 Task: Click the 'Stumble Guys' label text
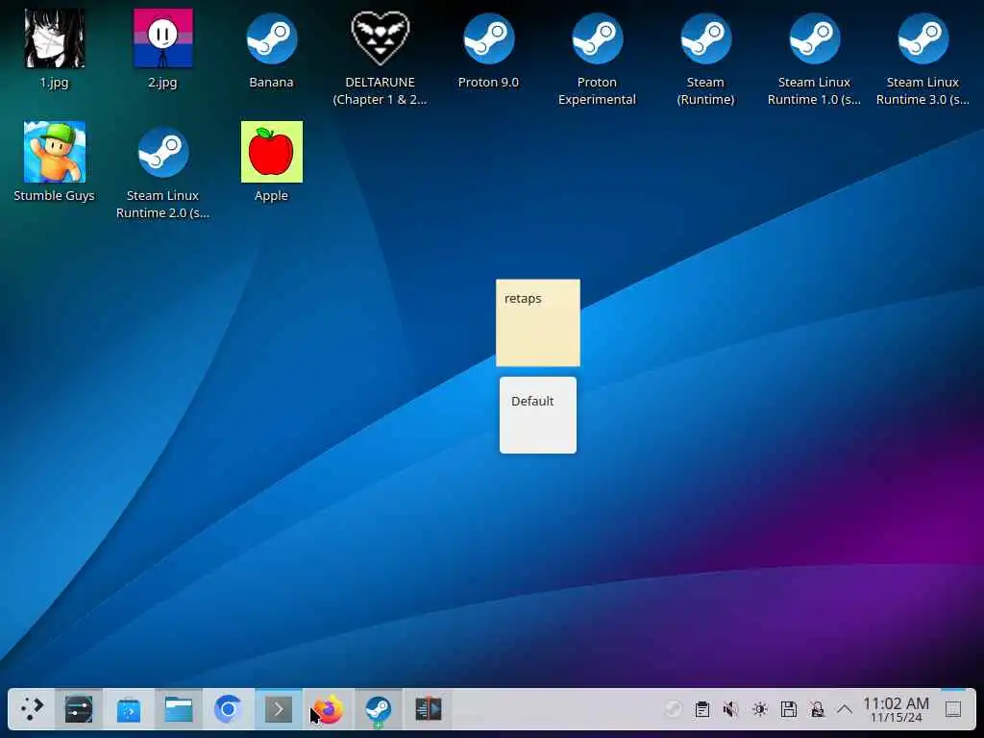pos(55,196)
